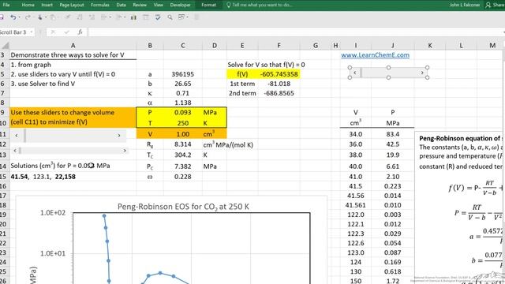Open the Formulas tab

pyautogui.click(x=100, y=5)
